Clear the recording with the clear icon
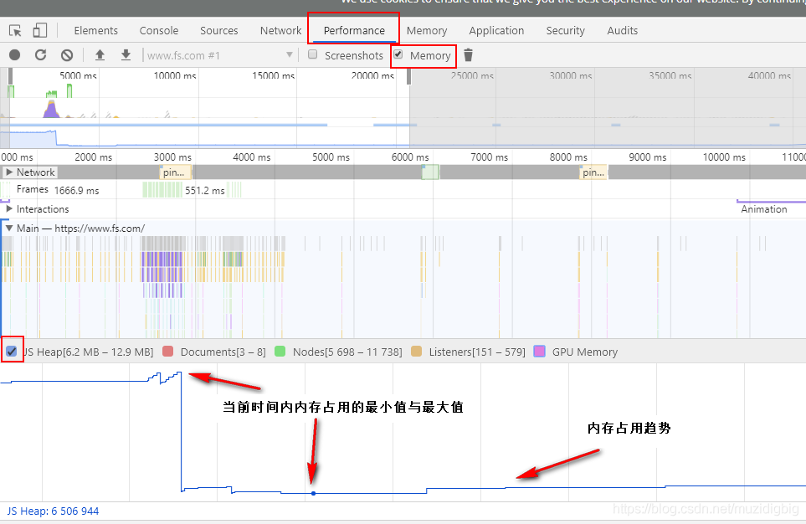The image size is (806, 524). [67, 55]
